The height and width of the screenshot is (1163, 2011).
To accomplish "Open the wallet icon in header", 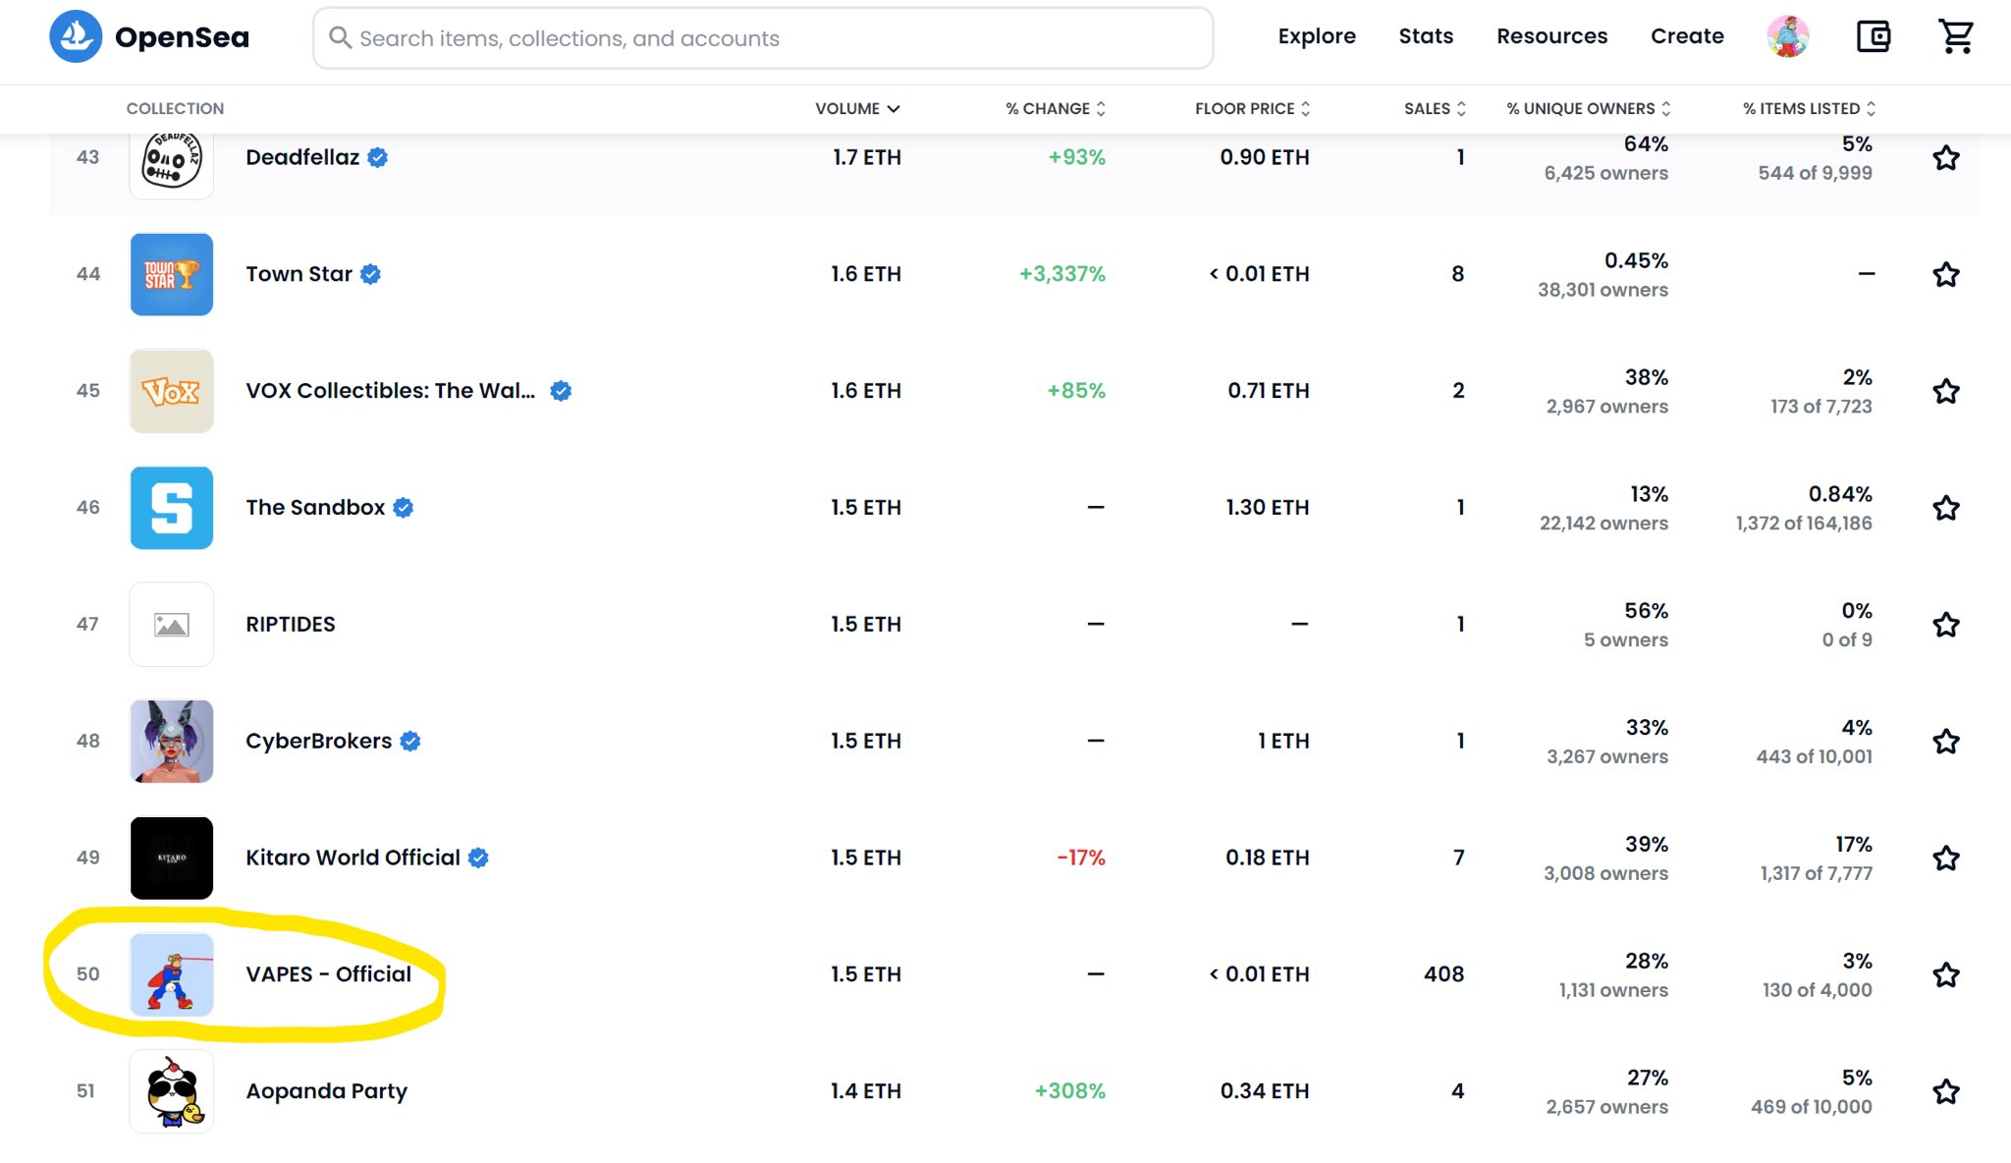I will [1874, 37].
